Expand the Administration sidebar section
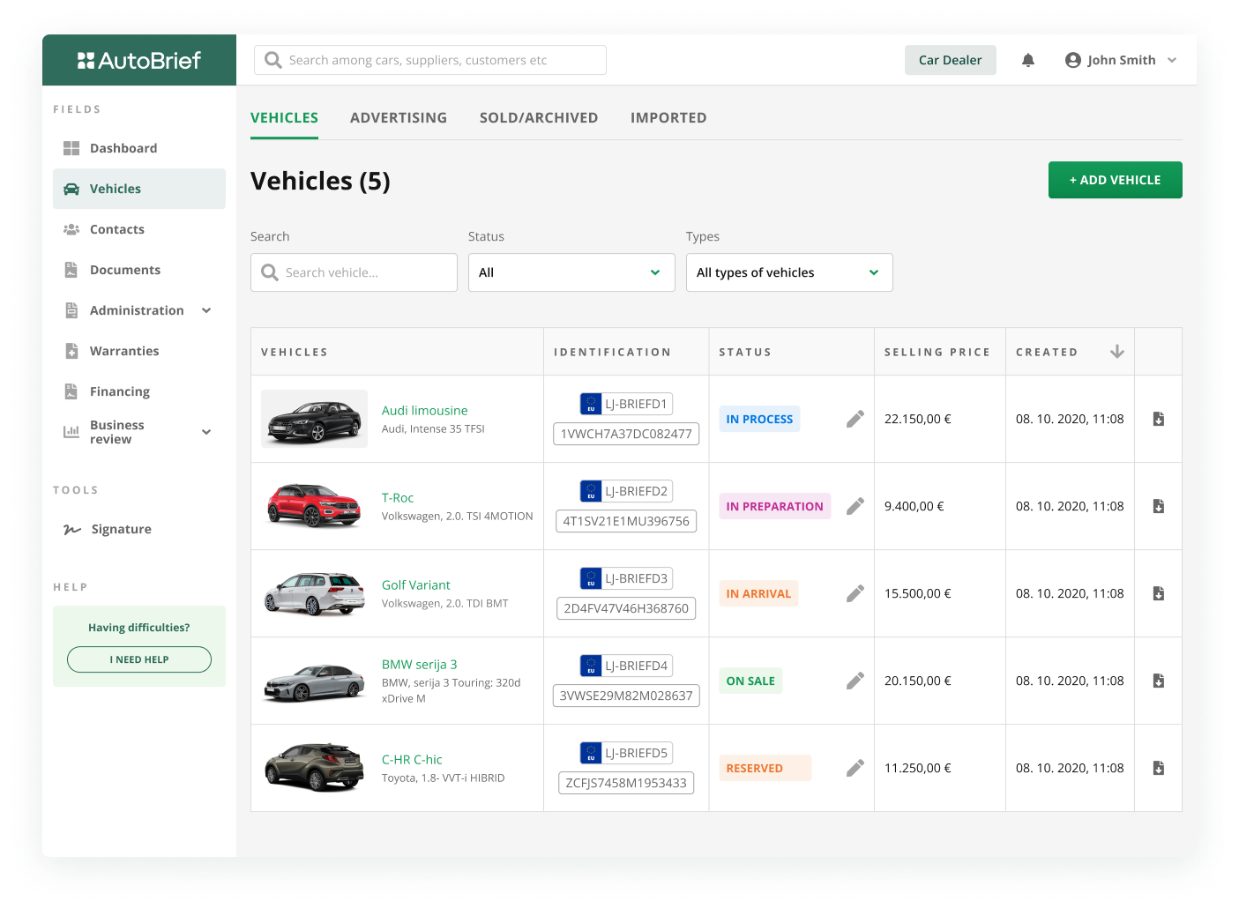 coord(205,310)
